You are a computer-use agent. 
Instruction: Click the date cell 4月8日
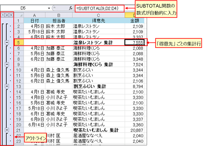pyautogui.click(x=34, y=97)
